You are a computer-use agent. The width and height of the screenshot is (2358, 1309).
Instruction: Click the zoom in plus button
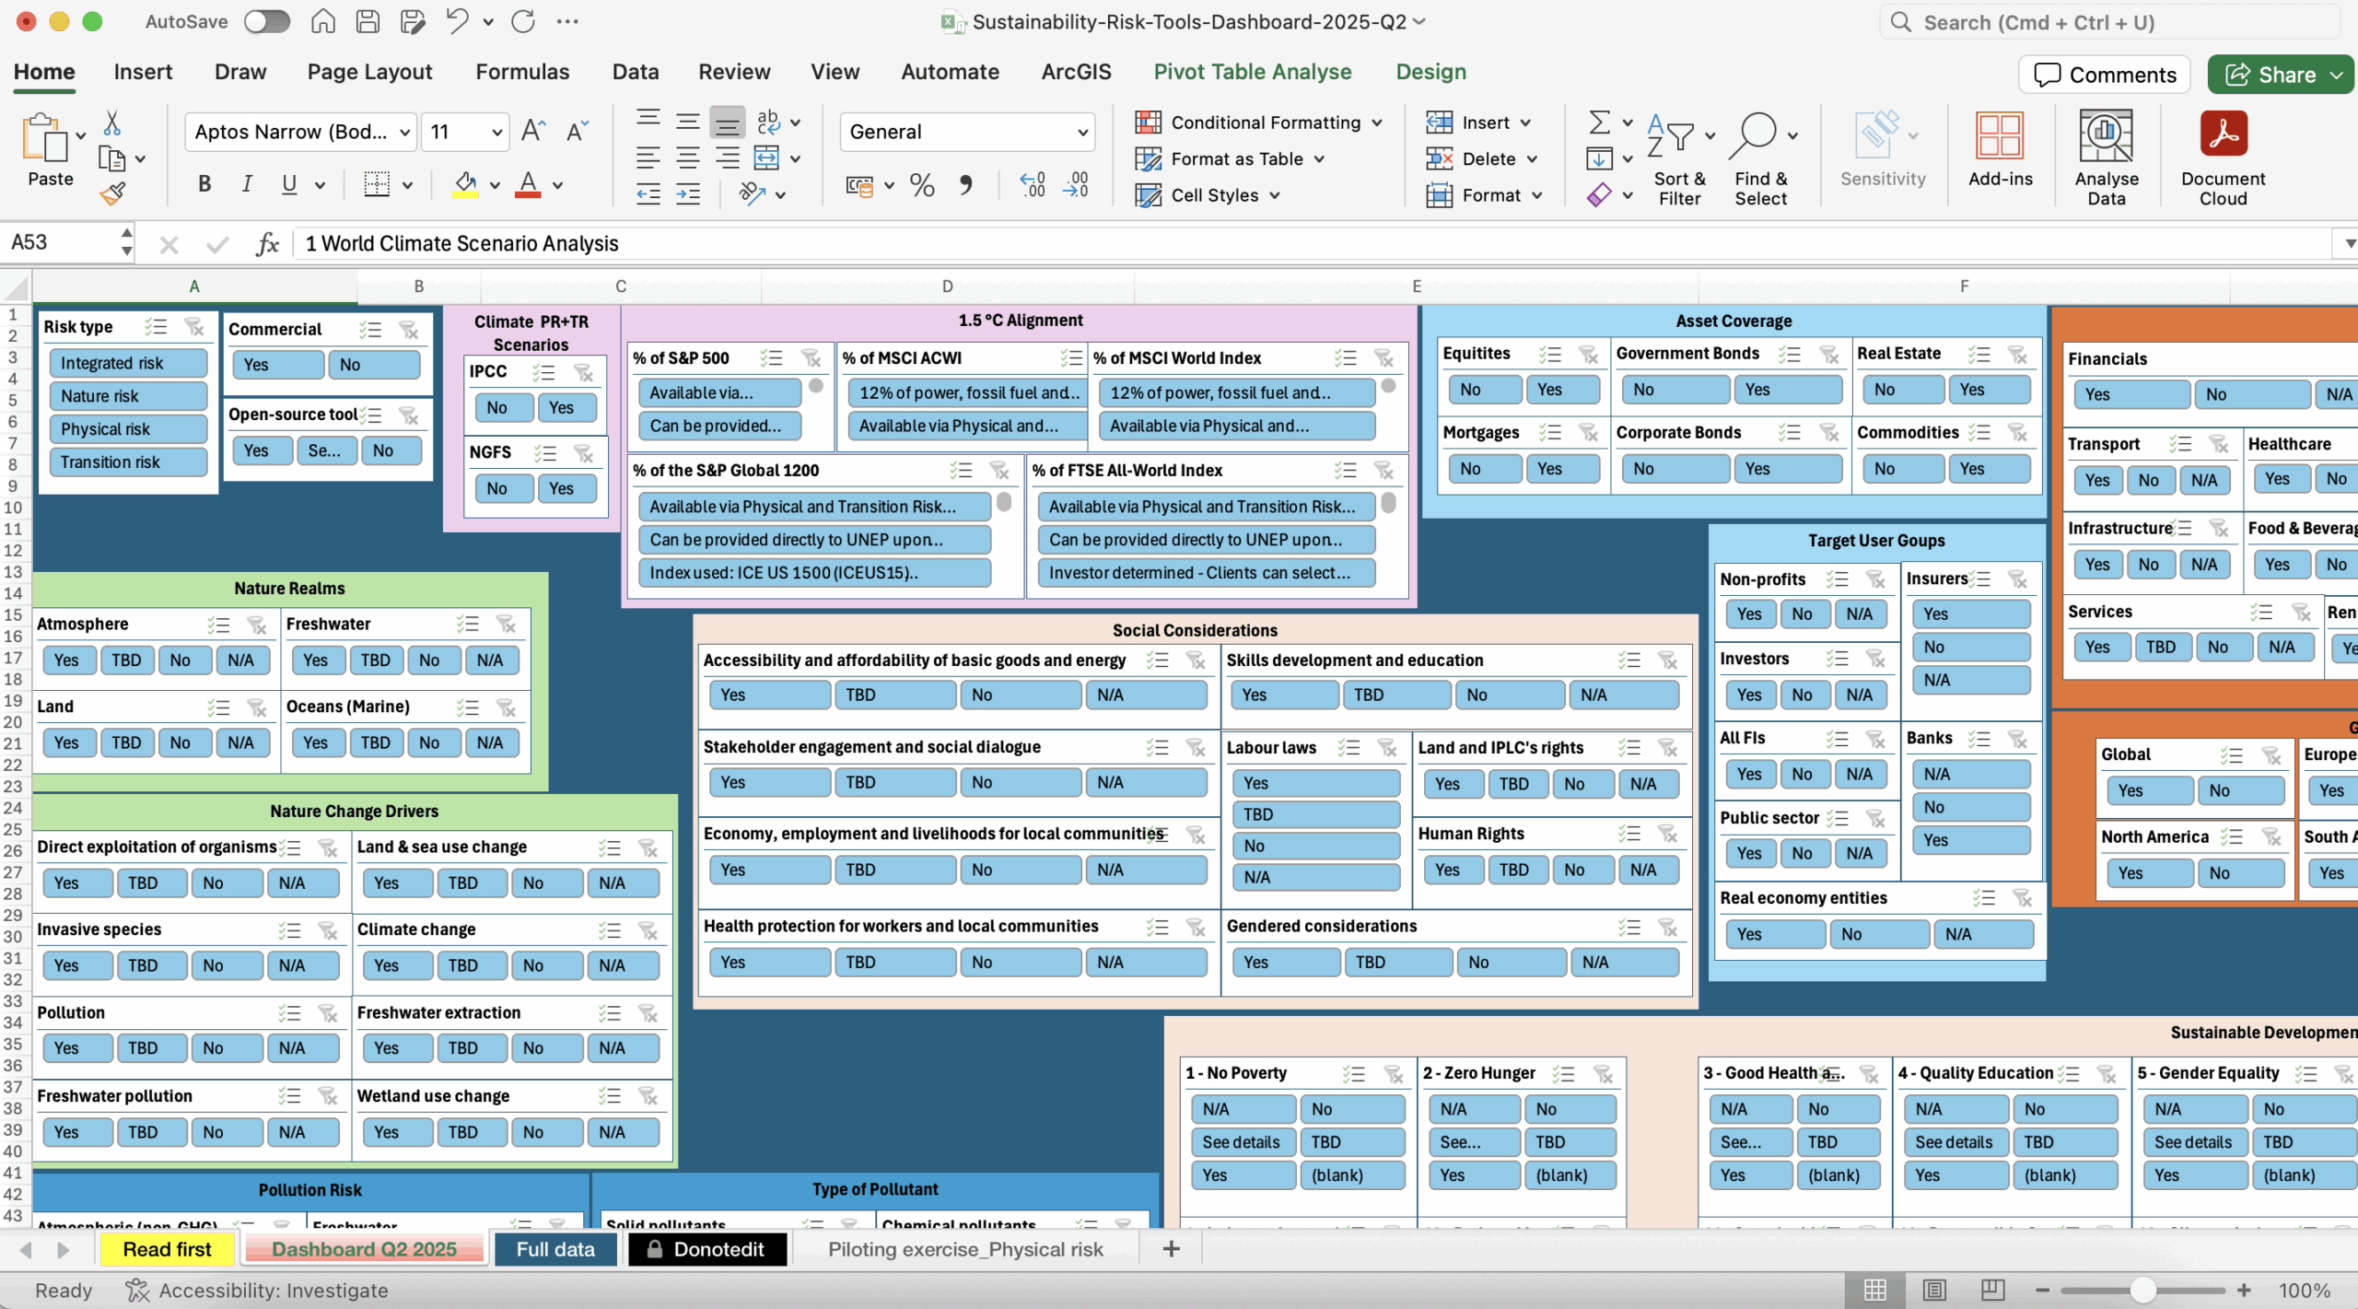point(2245,1291)
